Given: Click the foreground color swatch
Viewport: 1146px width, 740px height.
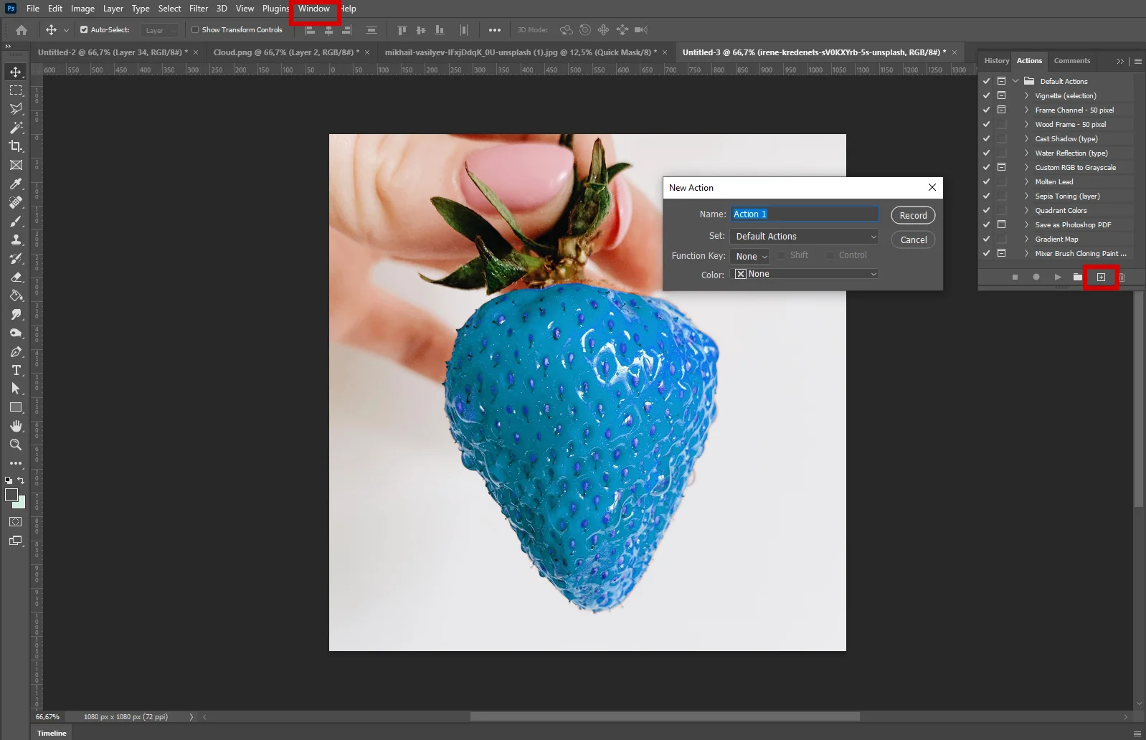Looking at the screenshot, I should coord(11,495).
